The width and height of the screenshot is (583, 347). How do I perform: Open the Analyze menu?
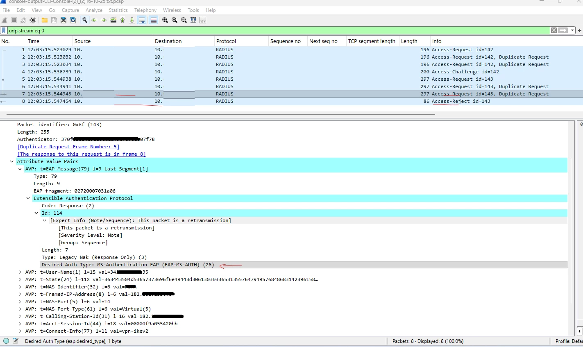tap(94, 10)
